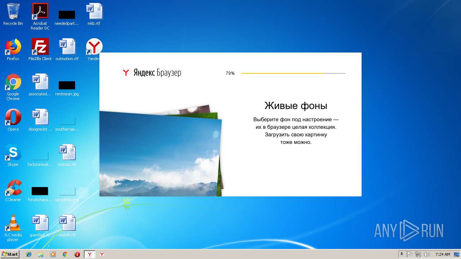Launch Internet Explorer from the taskbar

pos(29,254)
